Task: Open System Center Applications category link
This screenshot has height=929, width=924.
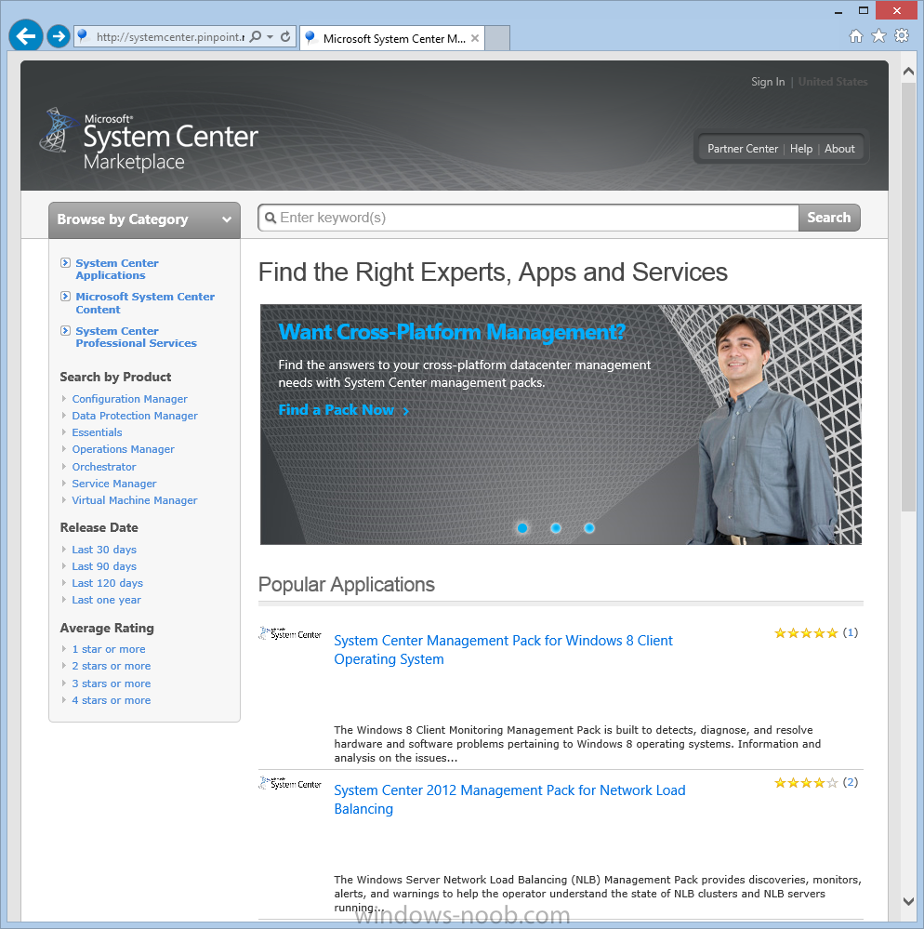Action: coord(117,269)
